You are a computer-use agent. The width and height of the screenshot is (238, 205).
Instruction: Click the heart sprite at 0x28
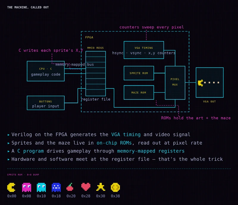(x=86, y=187)
